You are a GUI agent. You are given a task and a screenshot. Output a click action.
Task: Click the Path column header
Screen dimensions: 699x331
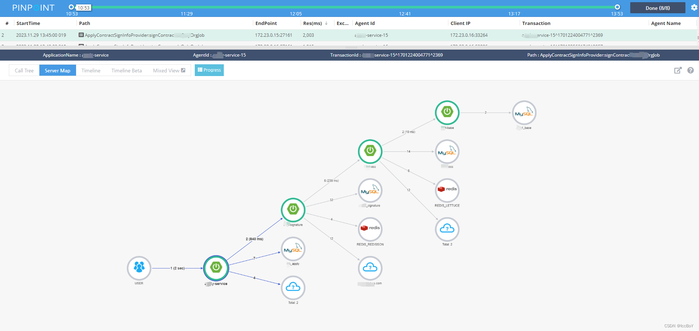(x=85, y=23)
